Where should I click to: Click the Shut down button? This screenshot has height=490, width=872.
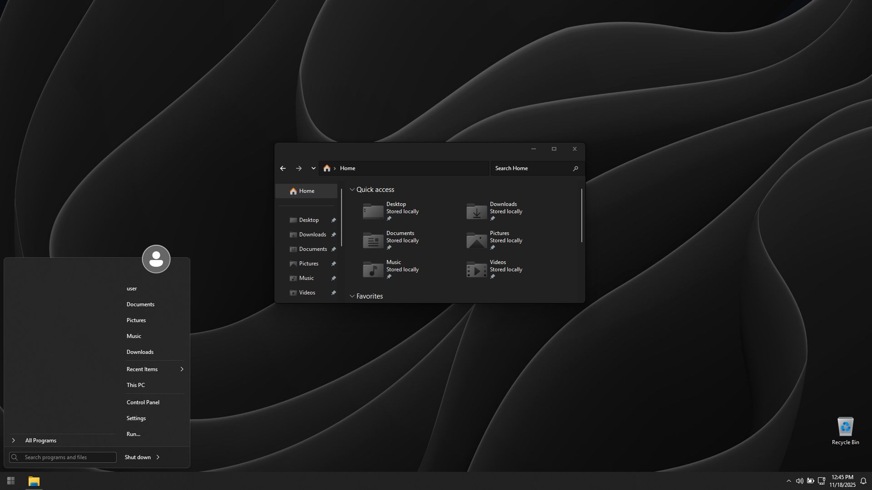click(138, 457)
